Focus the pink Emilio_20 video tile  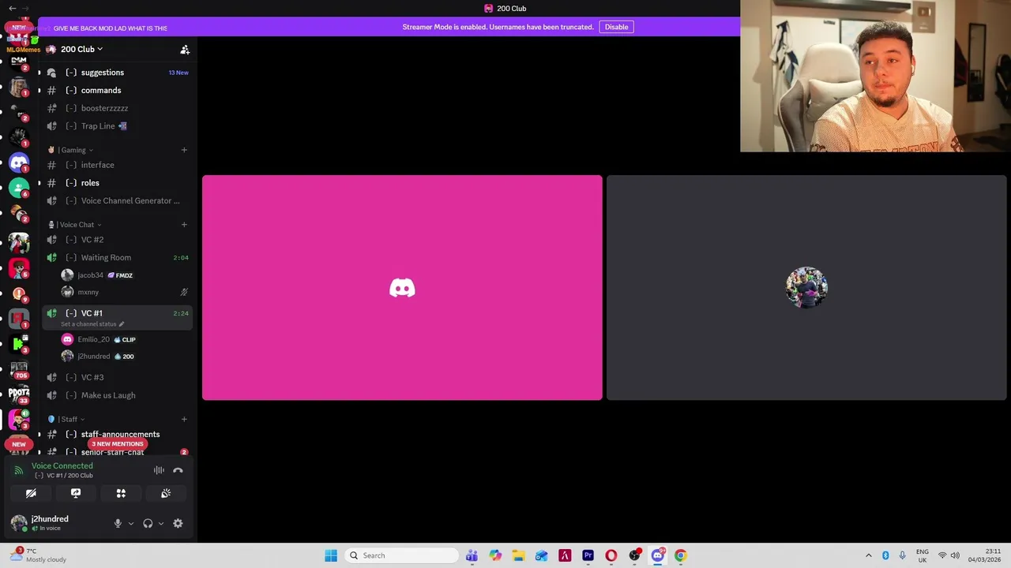click(402, 288)
